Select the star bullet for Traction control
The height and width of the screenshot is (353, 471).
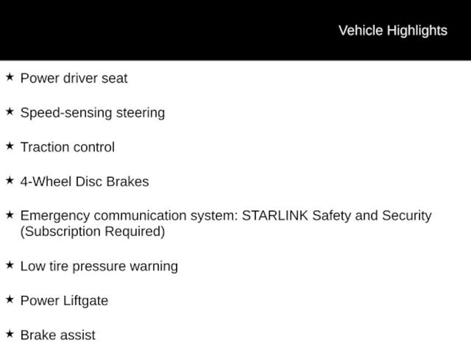point(10,146)
